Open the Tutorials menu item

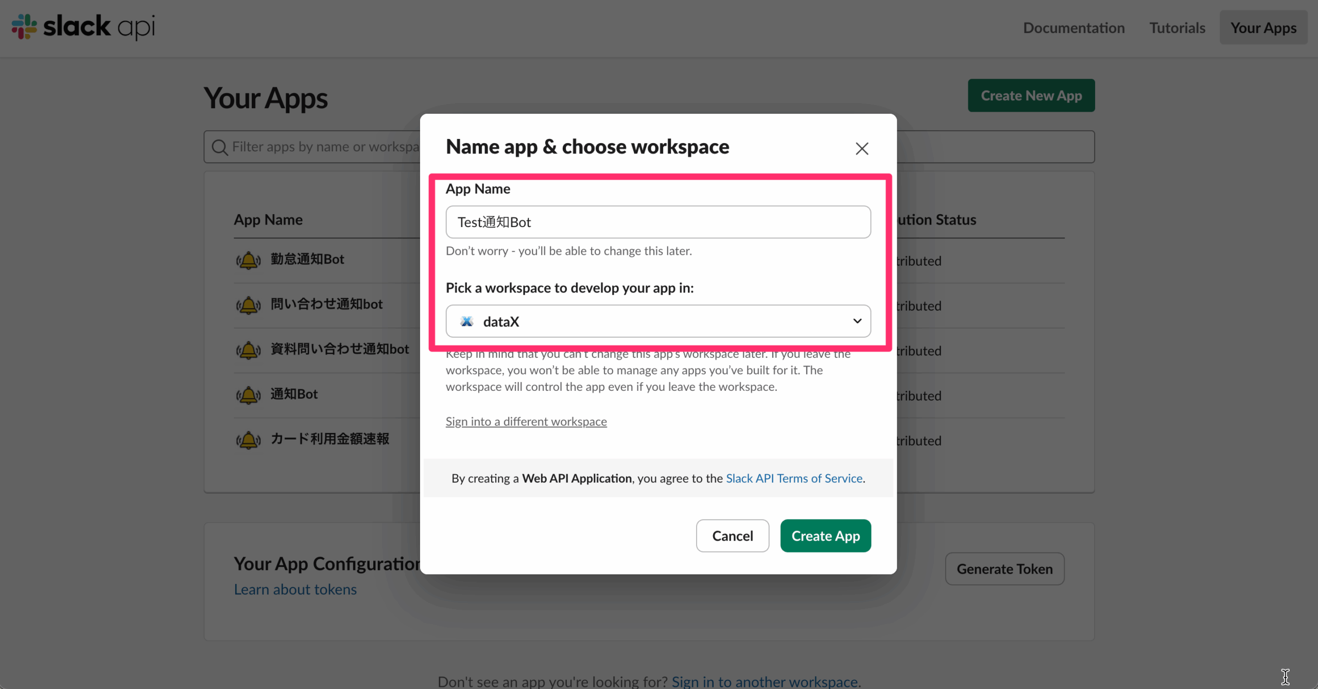pyautogui.click(x=1177, y=27)
